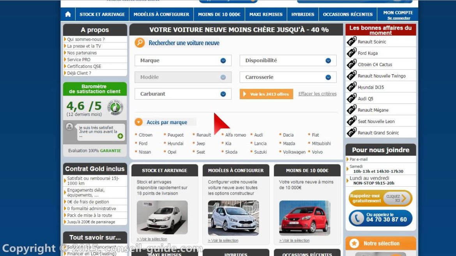This screenshot has height=256, width=456.
Task: Select the Alfa romeo brand link
Action: [235, 135]
